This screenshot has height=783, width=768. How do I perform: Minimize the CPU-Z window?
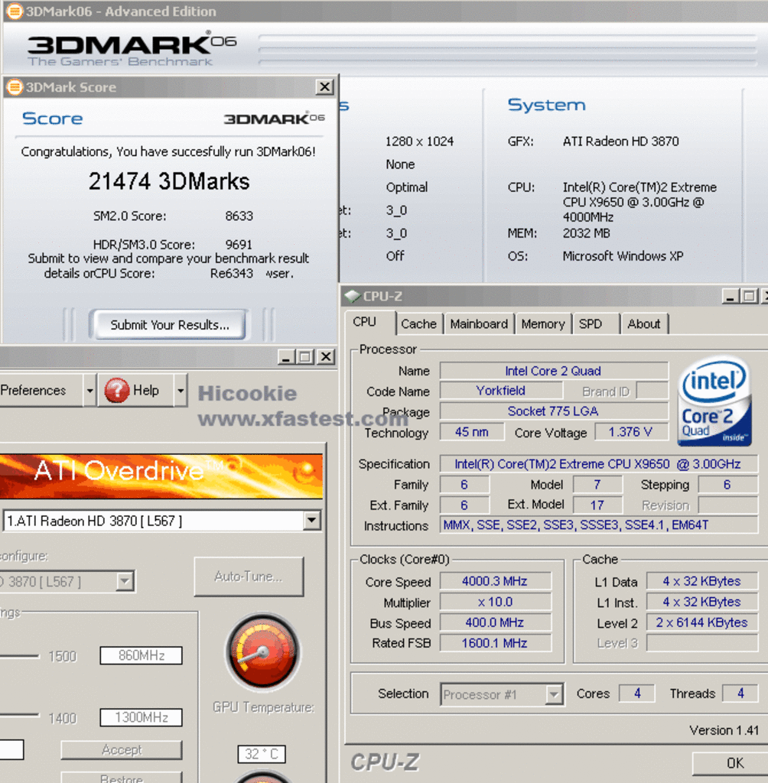pos(730,297)
